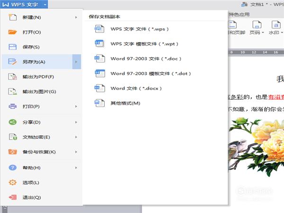Select 输出为PDF(F) menu entry
This screenshot has width=284, height=213.
coord(41,77)
